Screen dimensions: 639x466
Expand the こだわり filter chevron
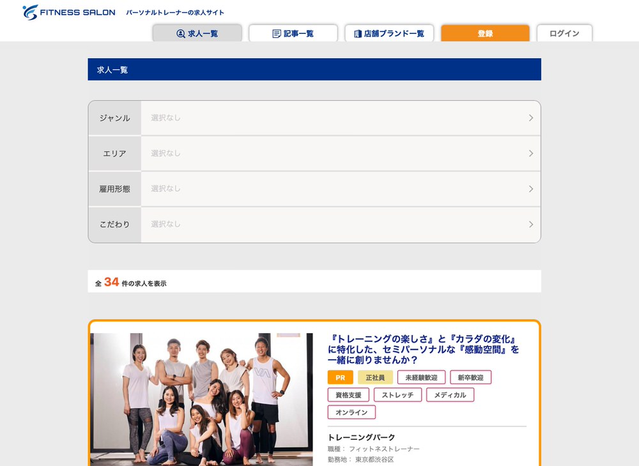pos(530,224)
